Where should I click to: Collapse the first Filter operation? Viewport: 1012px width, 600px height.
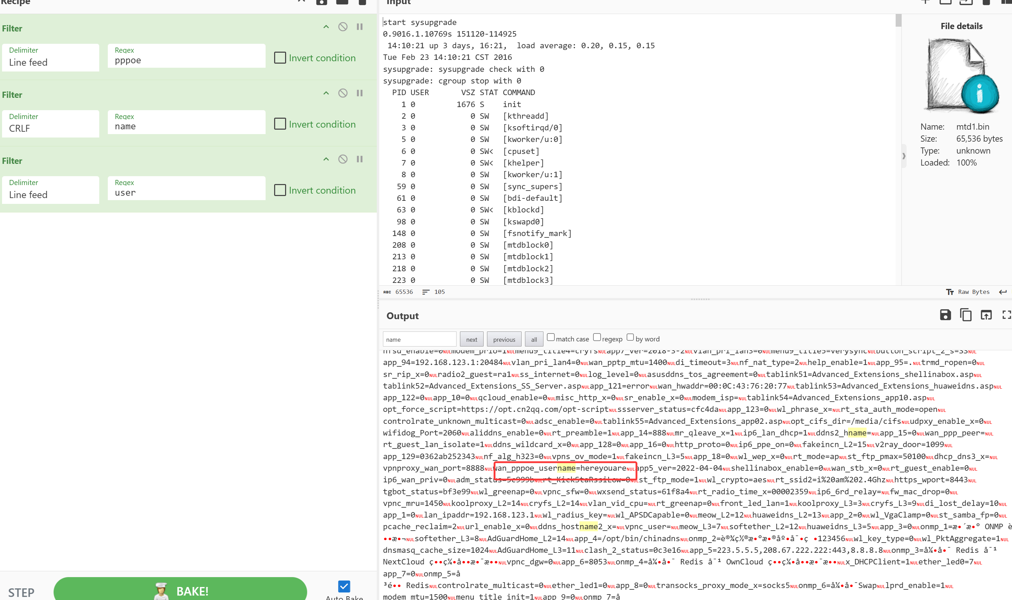(x=326, y=27)
